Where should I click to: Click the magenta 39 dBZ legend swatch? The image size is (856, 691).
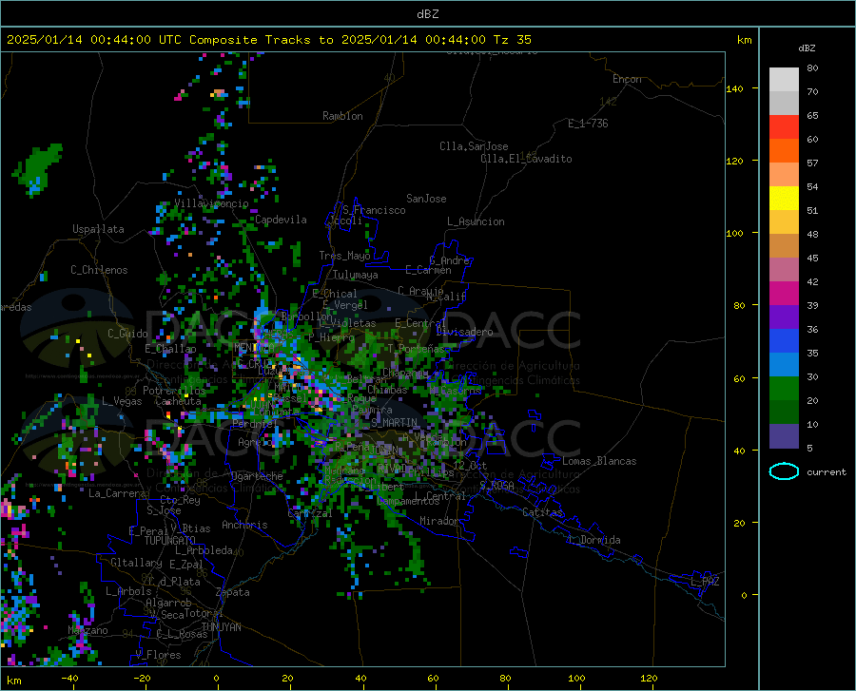784,294
